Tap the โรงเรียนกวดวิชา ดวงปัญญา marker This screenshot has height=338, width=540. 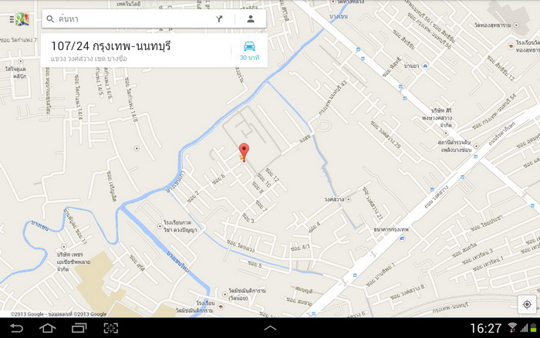pos(160,226)
